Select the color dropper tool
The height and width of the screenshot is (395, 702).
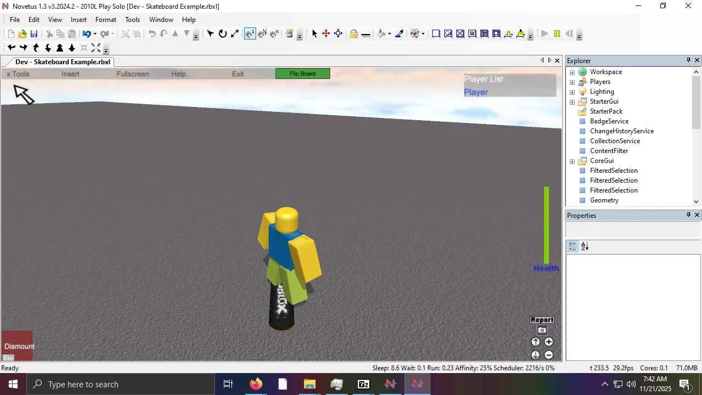[399, 34]
